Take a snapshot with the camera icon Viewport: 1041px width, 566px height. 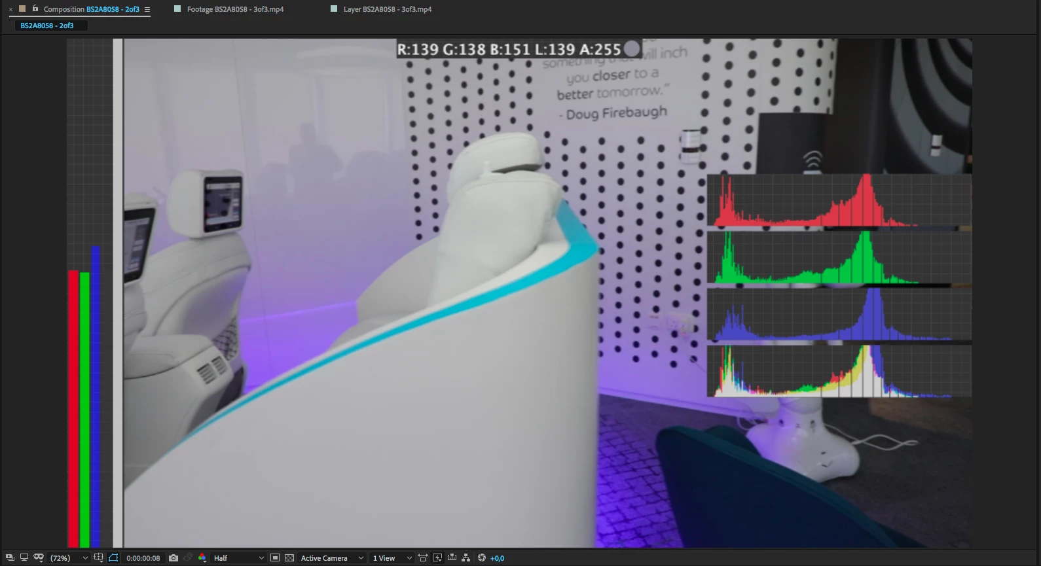click(x=173, y=558)
